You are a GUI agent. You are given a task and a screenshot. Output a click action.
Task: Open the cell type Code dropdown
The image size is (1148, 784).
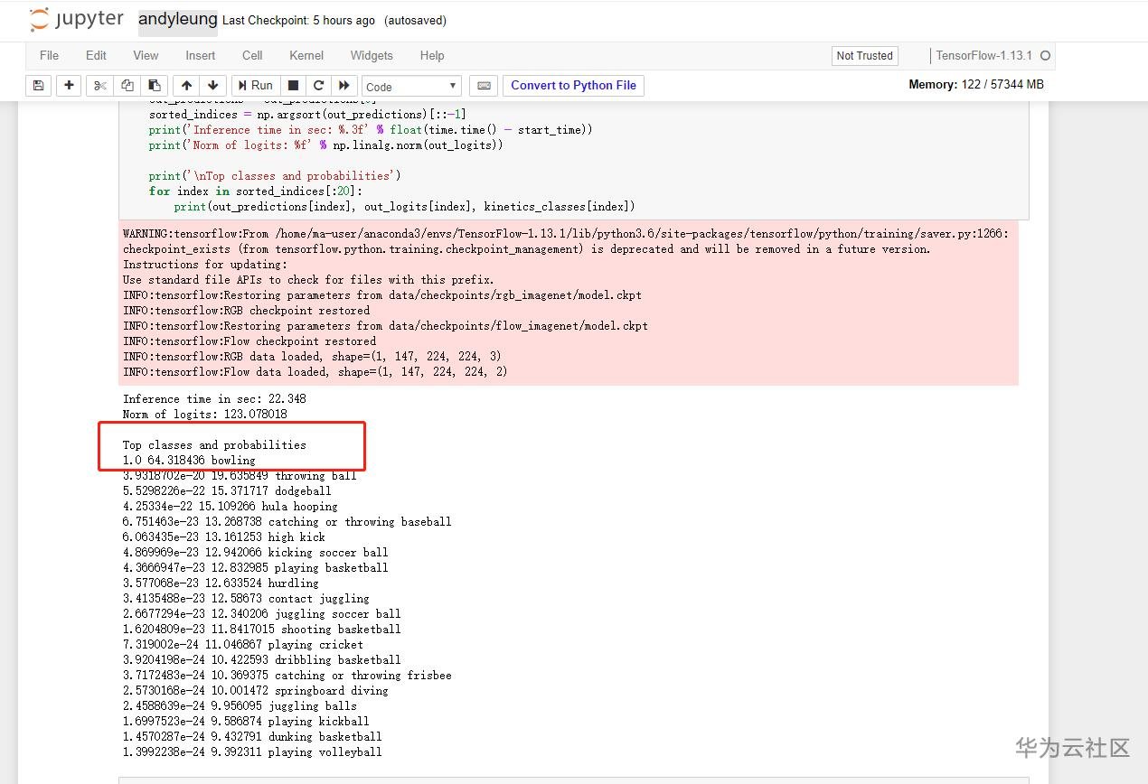[412, 87]
